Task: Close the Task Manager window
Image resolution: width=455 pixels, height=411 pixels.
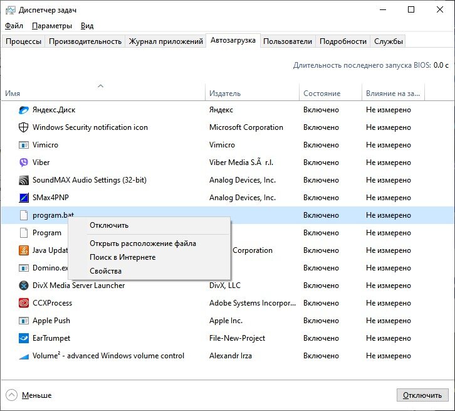Action: (439, 9)
